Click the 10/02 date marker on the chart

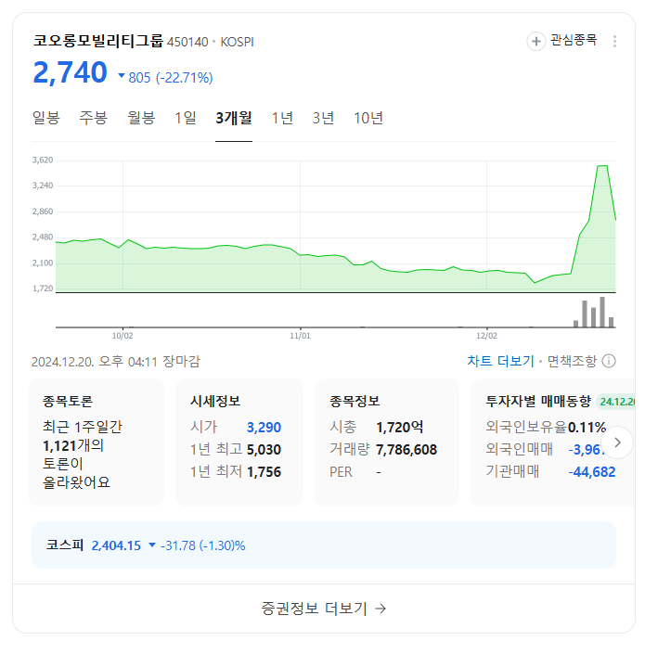[123, 336]
